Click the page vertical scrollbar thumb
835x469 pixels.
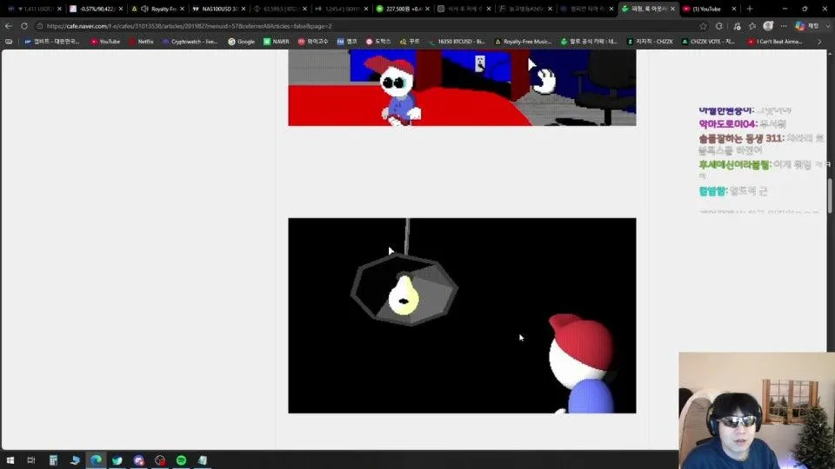830,195
